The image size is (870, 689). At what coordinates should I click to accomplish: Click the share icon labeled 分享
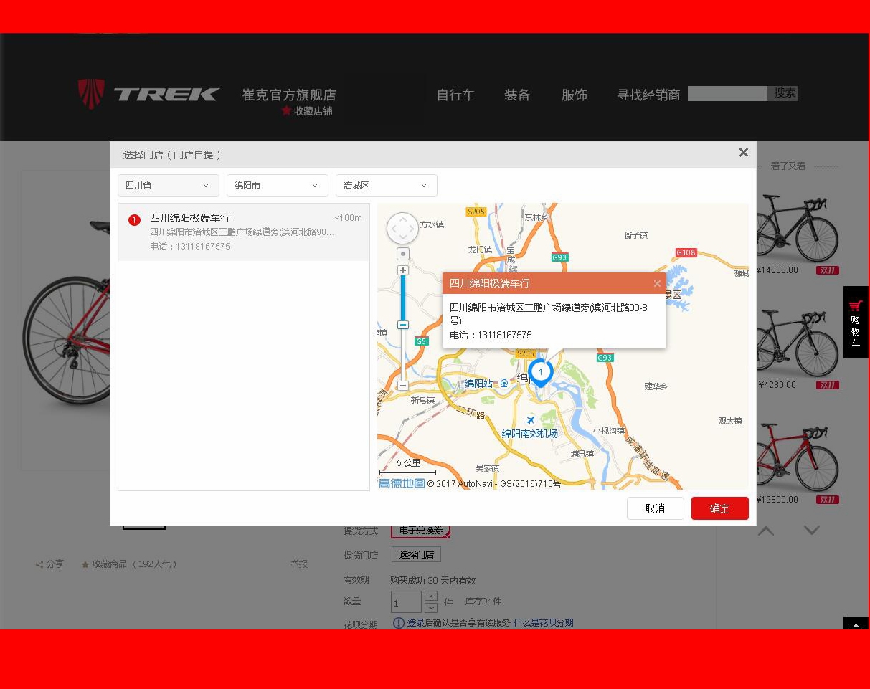tap(39, 564)
